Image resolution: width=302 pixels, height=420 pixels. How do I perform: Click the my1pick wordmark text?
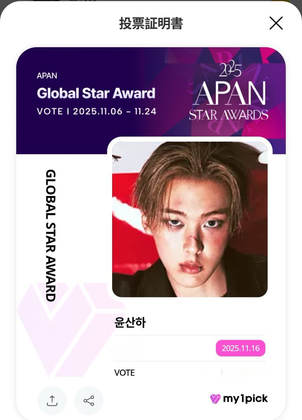(x=245, y=398)
